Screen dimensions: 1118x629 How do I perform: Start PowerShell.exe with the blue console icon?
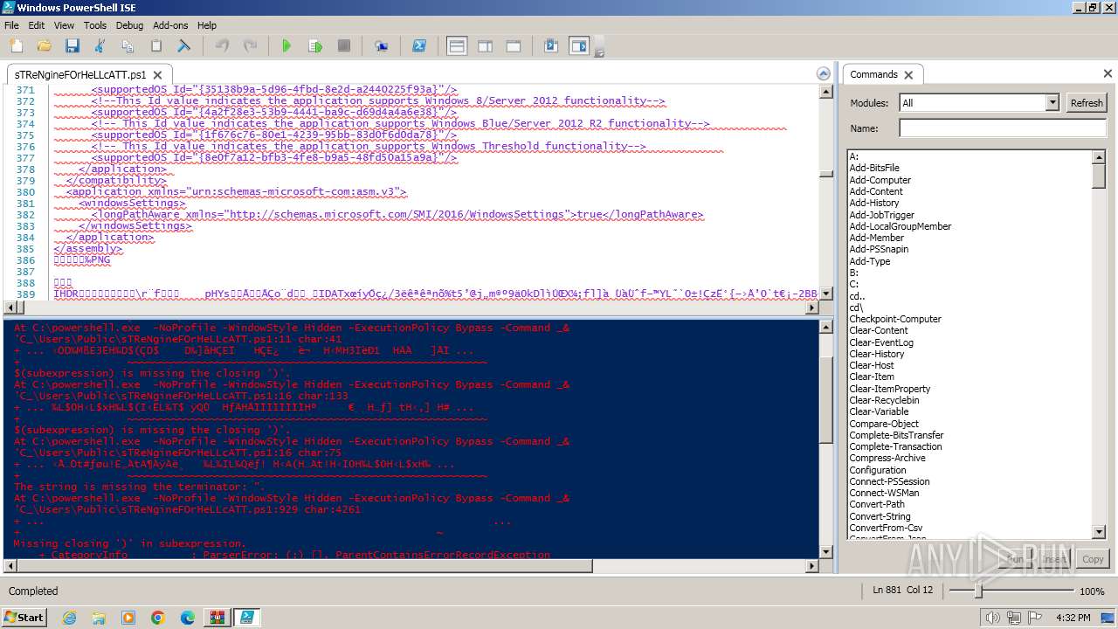point(419,46)
